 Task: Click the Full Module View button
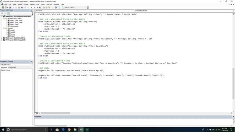click(x=37, y=113)
